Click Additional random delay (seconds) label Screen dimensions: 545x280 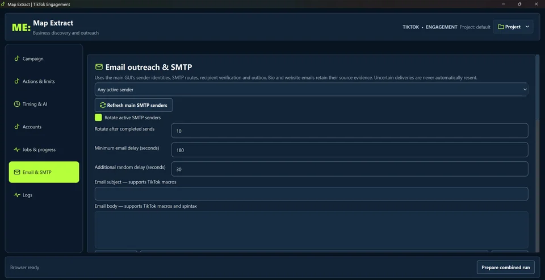[130, 168]
